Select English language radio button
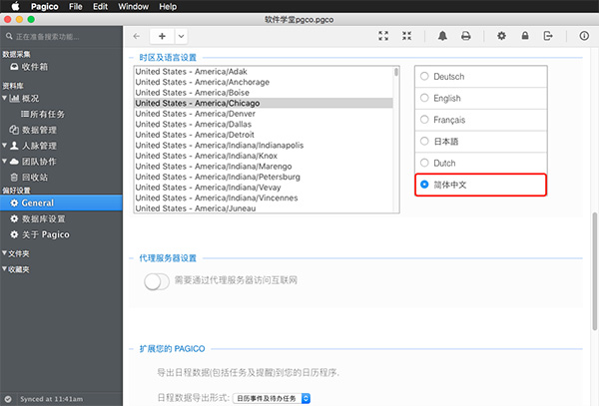Image resolution: width=599 pixels, height=406 pixels. point(424,98)
